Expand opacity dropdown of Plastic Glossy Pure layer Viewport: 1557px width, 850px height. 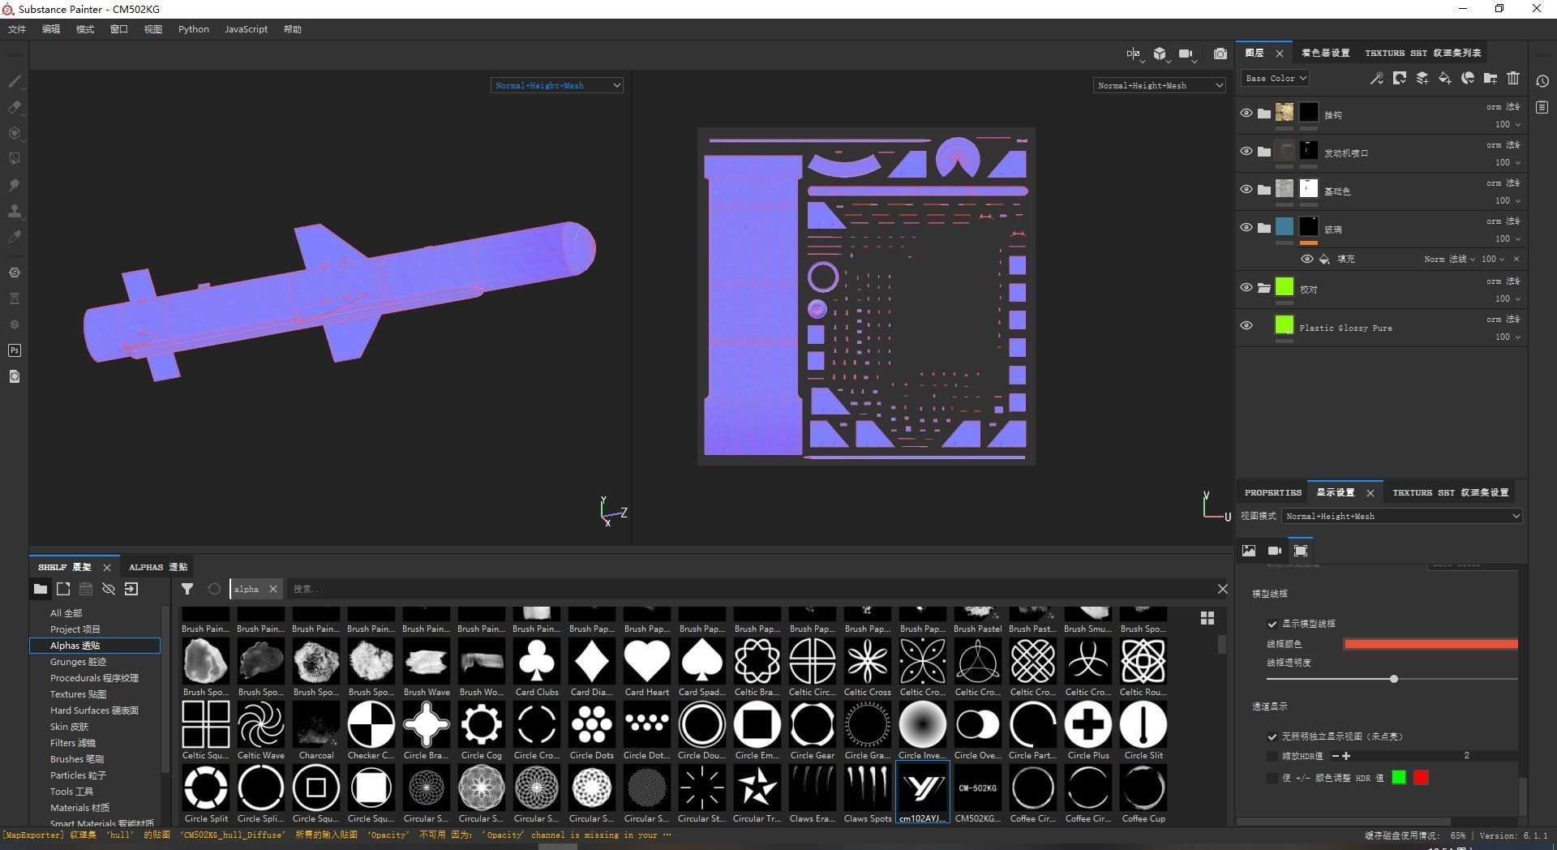coord(1508,337)
